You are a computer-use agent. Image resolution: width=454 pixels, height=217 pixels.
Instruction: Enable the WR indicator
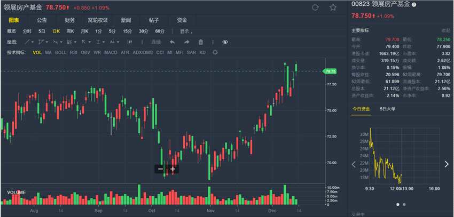coord(97,53)
